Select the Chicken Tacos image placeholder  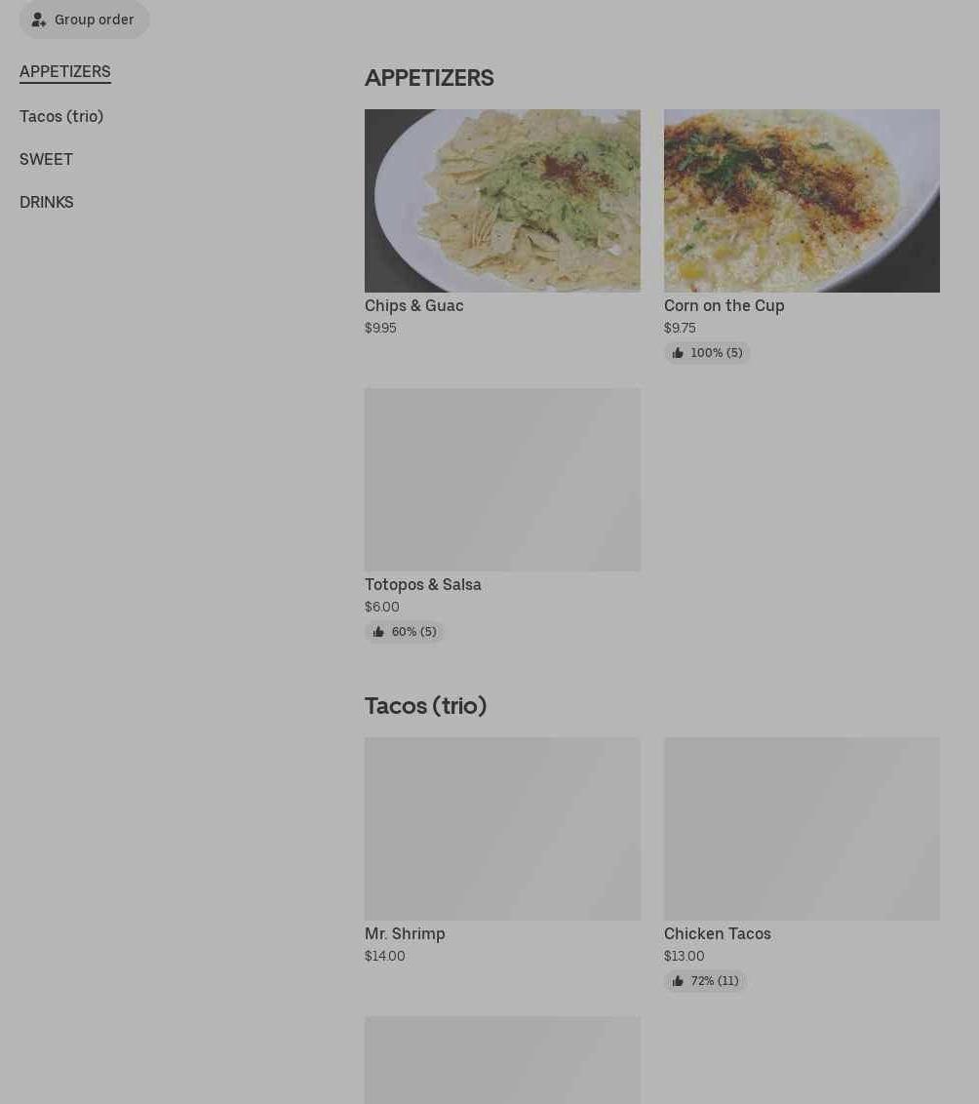(x=802, y=829)
